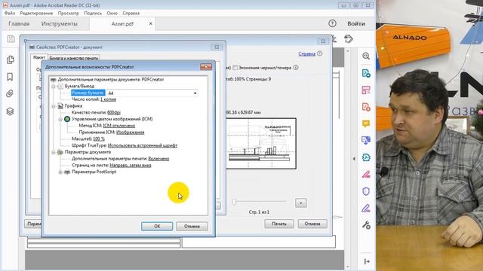Toggle Экономия чернил/тонера checkbox
483x271 pixels.
pyautogui.click(x=235, y=68)
